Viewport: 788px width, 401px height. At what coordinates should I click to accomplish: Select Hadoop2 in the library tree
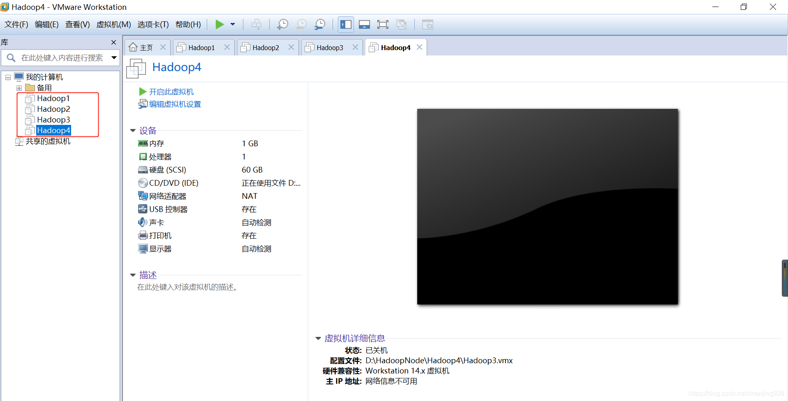(53, 109)
